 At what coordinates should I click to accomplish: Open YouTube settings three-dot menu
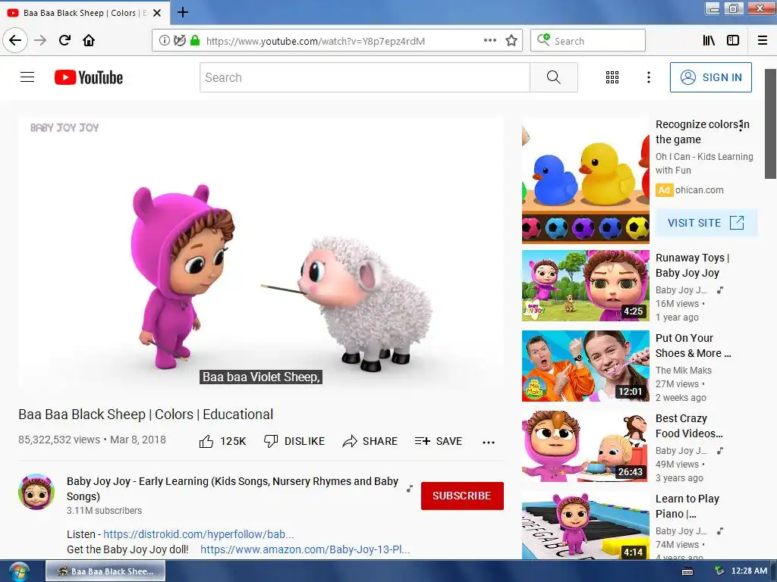[x=649, y=77]
